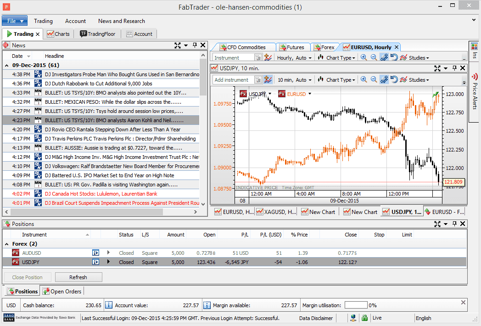
Task: Pin the USDJPY 10 min chart panel
Action: (455, 68)
